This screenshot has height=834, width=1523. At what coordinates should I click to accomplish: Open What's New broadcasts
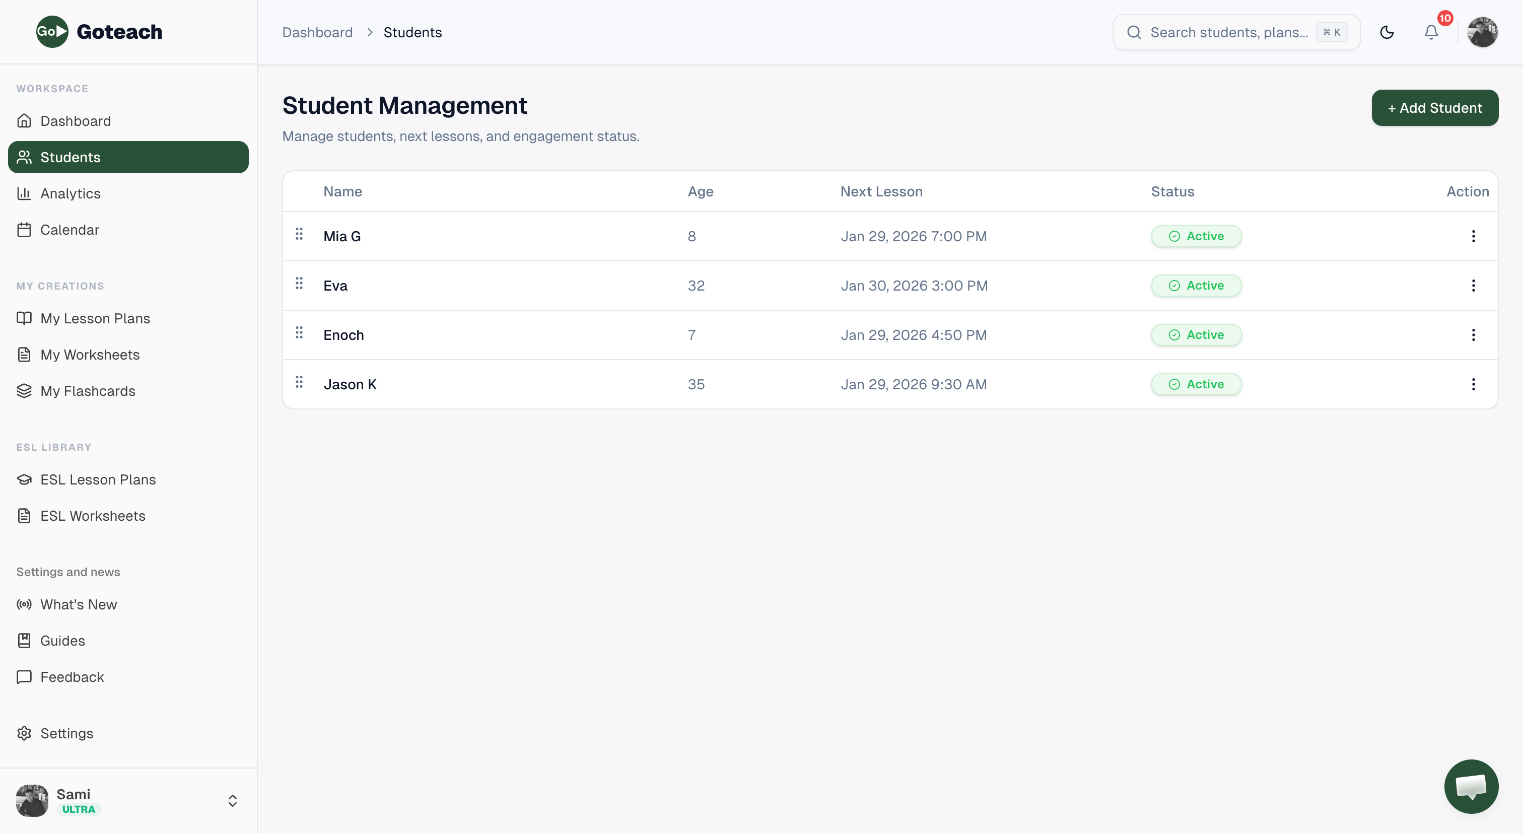(x=78, y=604)
